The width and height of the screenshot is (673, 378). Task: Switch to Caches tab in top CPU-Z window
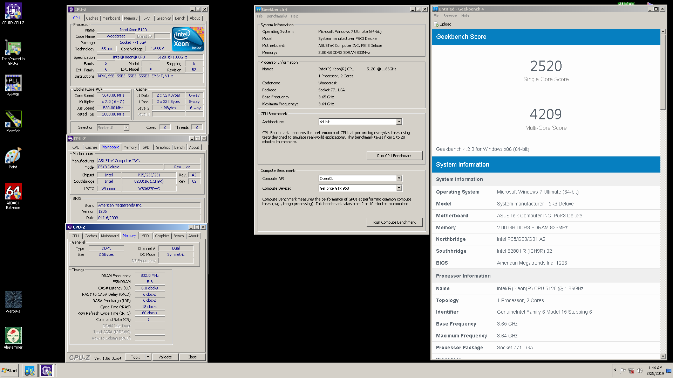(x=92, y=18)
